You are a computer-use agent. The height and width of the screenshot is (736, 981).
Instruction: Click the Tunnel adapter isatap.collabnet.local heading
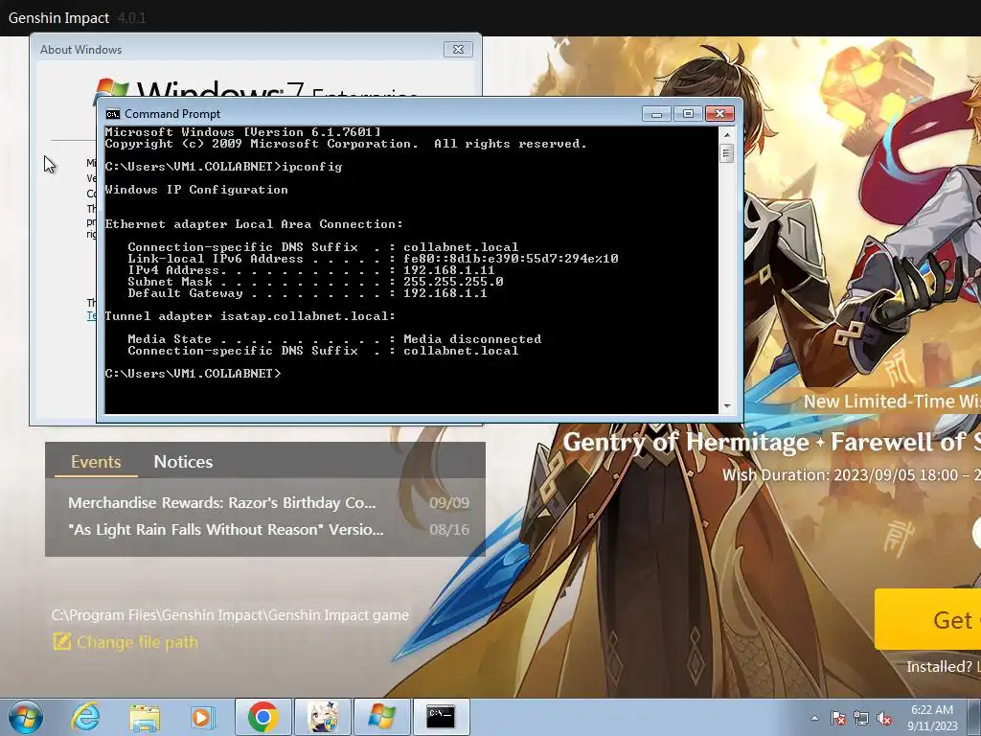pyautogui.click(x=250, y=316)
